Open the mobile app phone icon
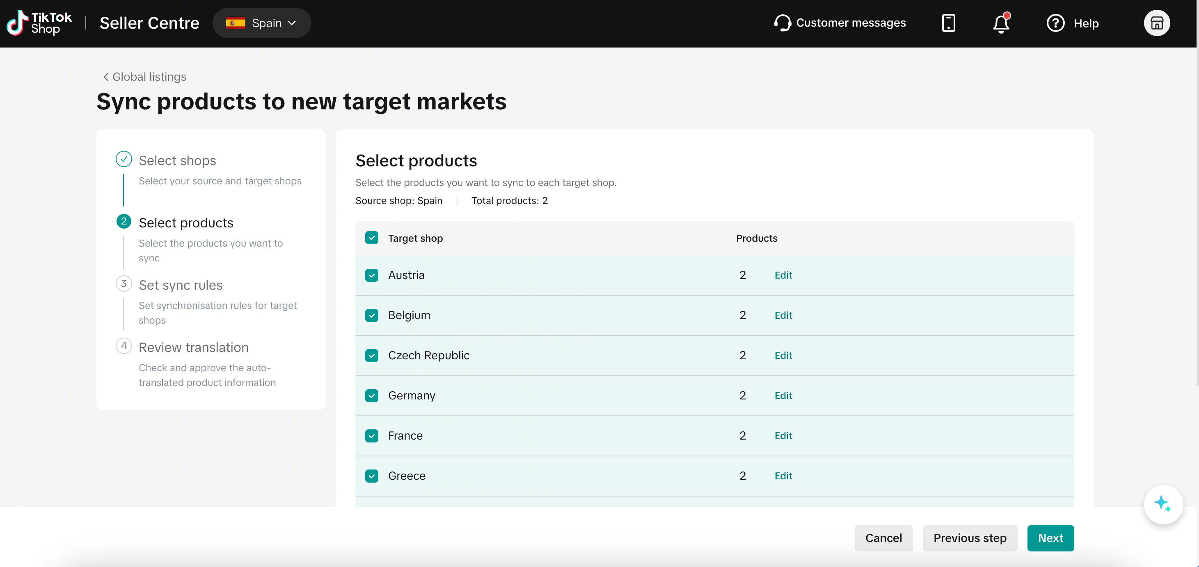Screen dimensions: 1199x567 pos(948,23)
